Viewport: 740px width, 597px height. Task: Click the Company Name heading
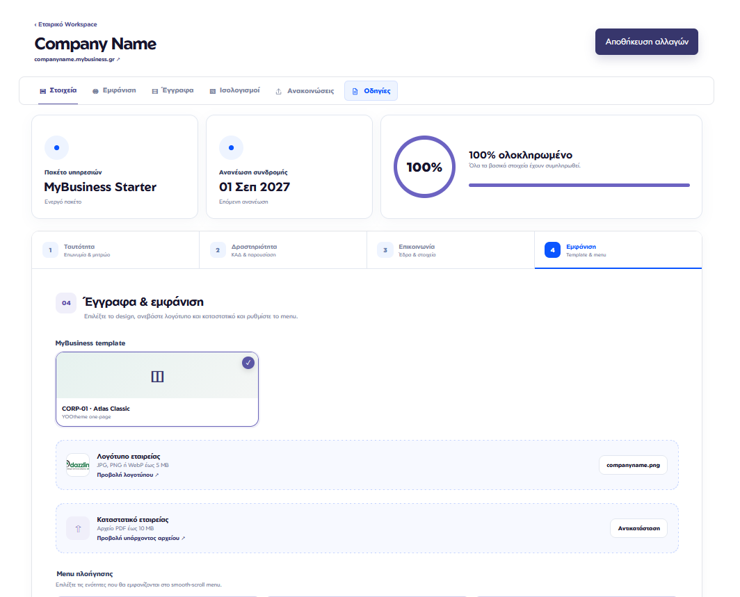tap(95, 44)
